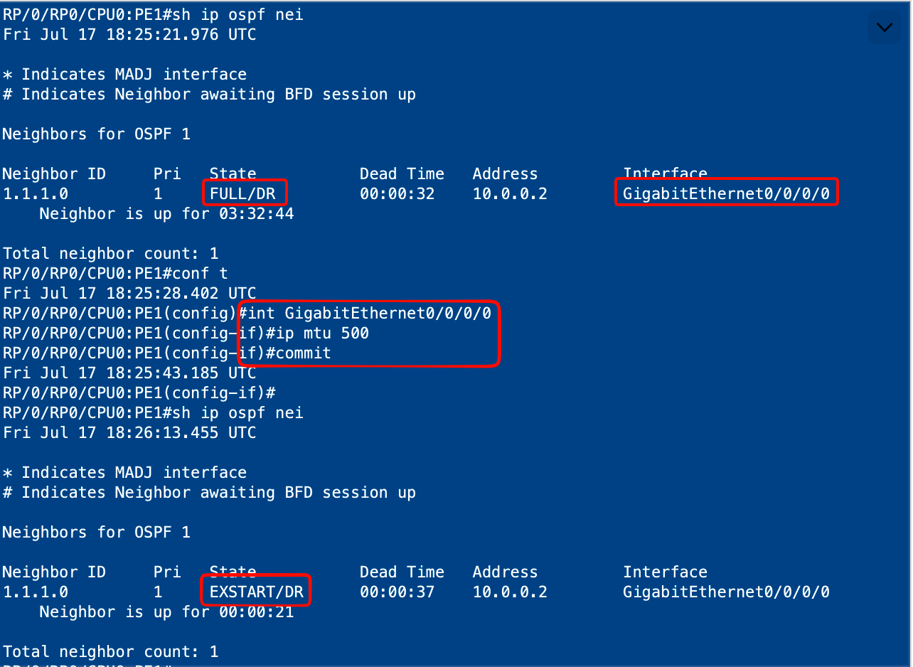Screen dimensions: 913x667
Task: Click the 'Neighbor ID' column header in first table
Action: tap(54, 174)
